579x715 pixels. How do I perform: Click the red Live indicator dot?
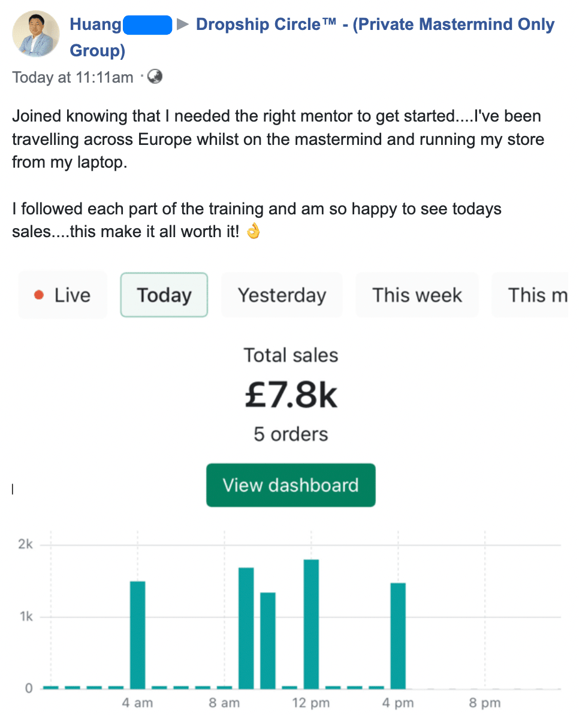tap(40, 295)
